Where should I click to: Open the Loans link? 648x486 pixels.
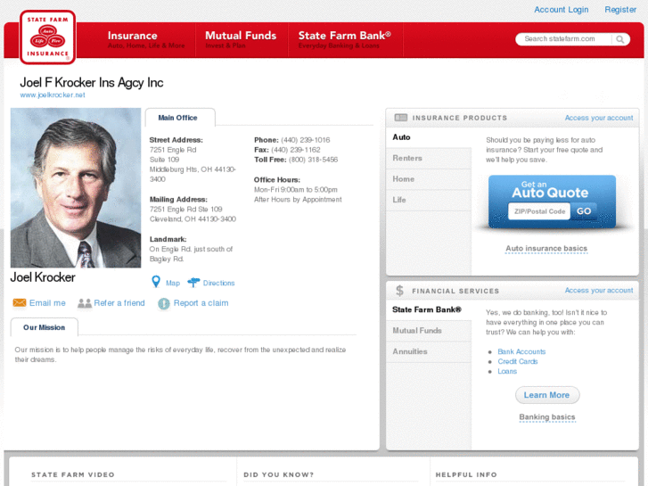pos(507,372)
